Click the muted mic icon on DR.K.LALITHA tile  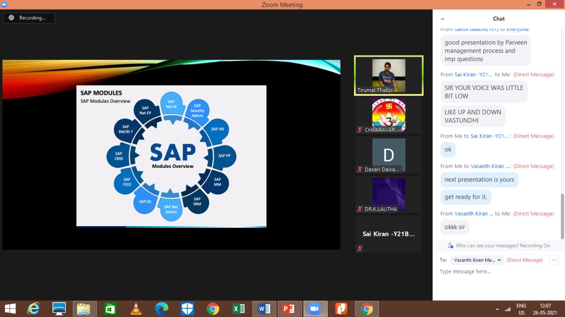point(360,209)
